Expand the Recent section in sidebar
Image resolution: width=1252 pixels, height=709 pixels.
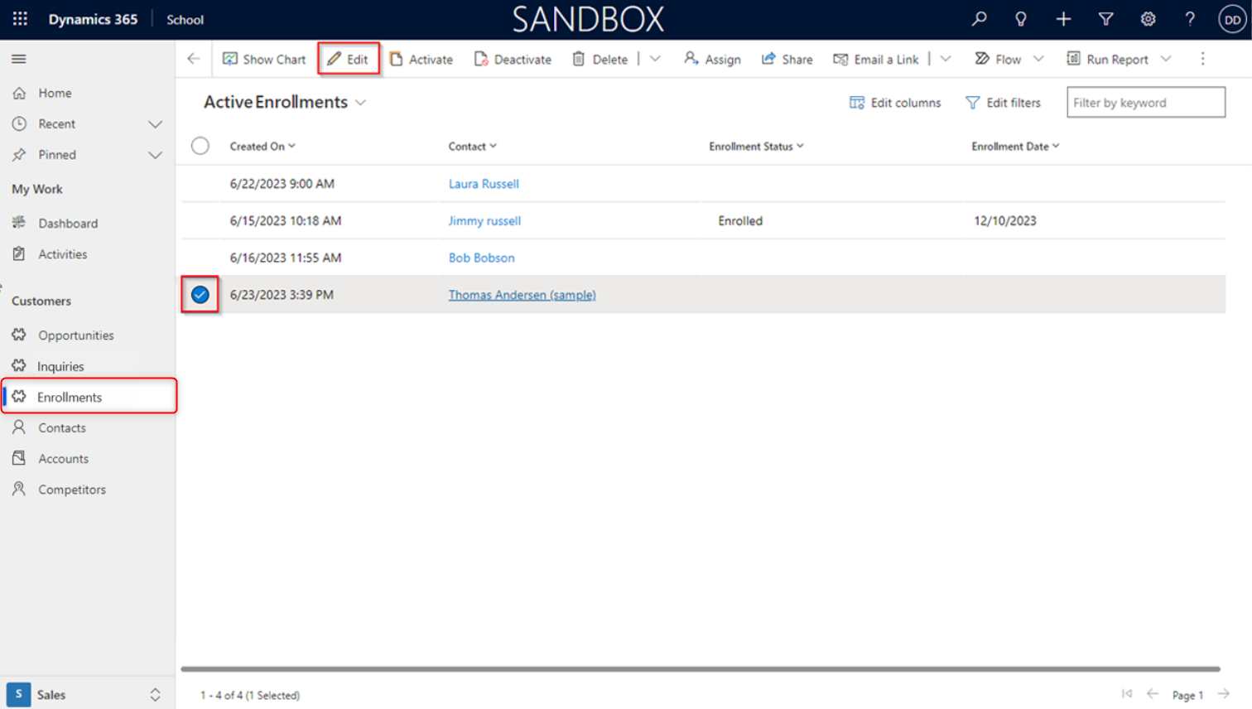[x=155, y=124]
